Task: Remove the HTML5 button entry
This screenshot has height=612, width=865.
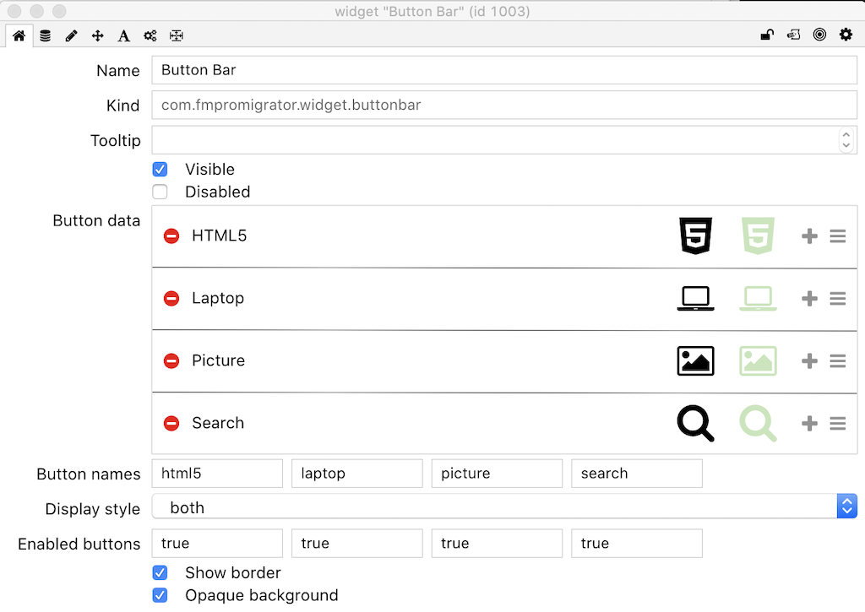Action: (x=171, y=236)
